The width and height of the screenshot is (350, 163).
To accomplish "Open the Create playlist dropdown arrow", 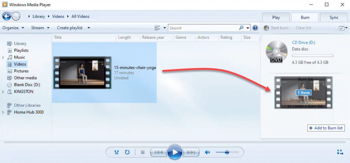I will click(89, 28).
